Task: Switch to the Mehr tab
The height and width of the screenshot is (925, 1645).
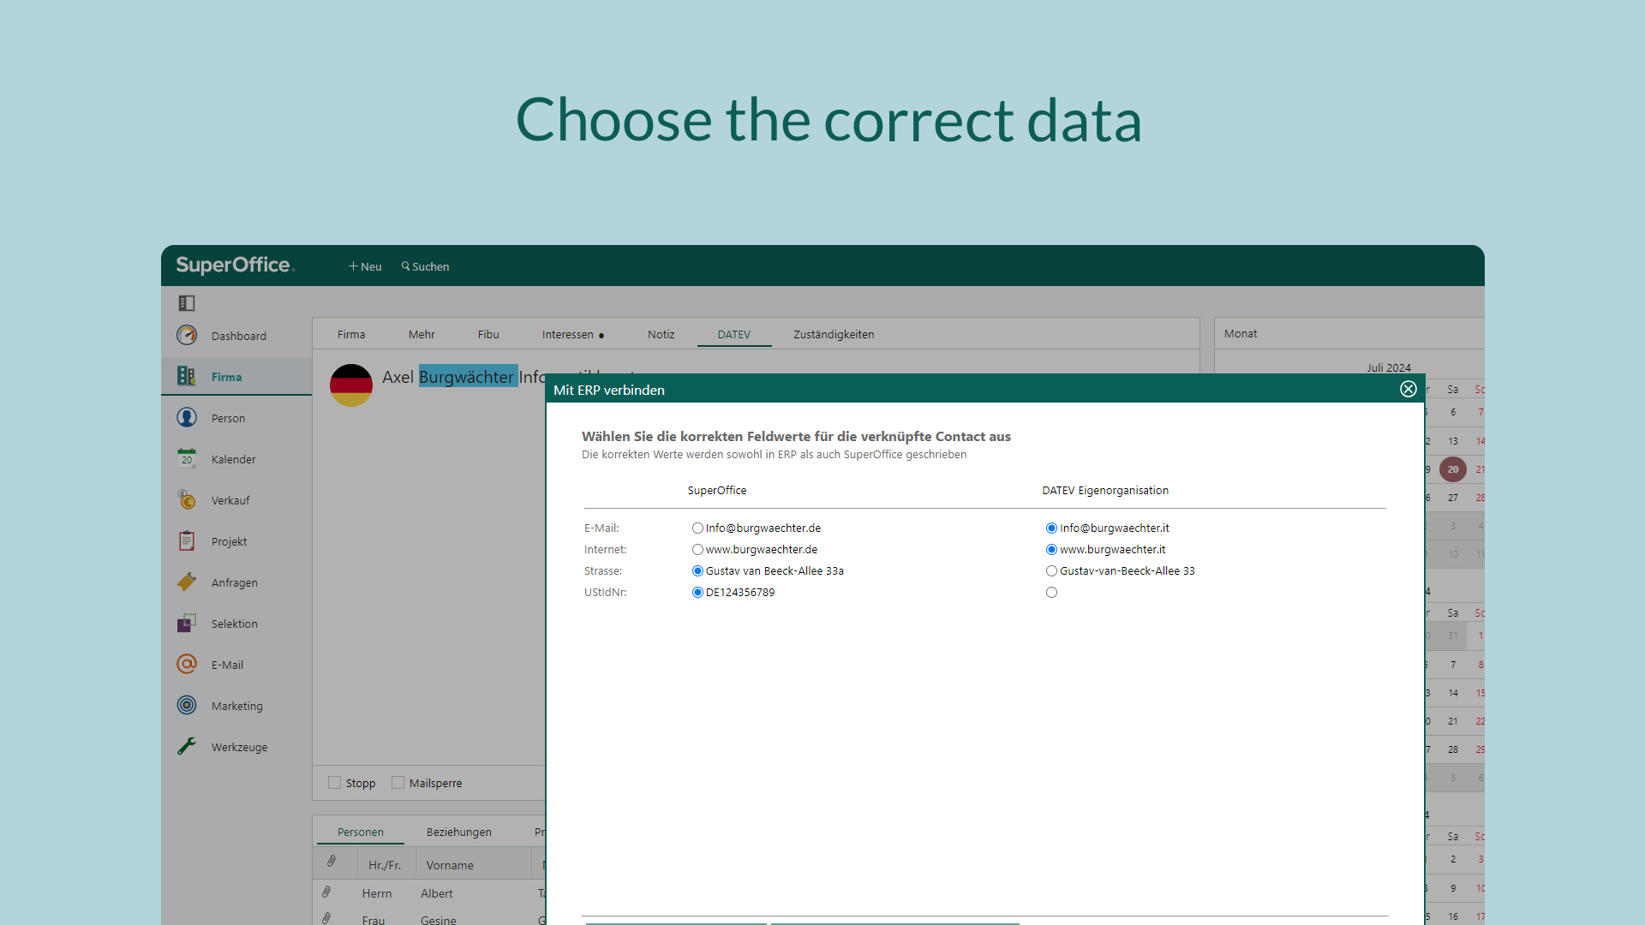Action: (x=422, y=334)
